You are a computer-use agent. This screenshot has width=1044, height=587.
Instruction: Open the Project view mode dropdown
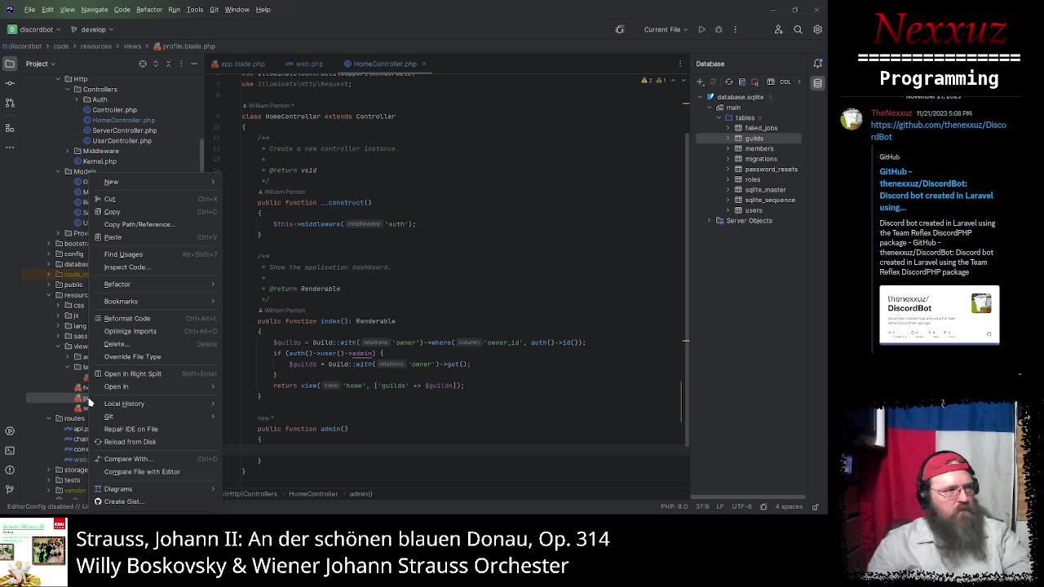click(40, 64)
